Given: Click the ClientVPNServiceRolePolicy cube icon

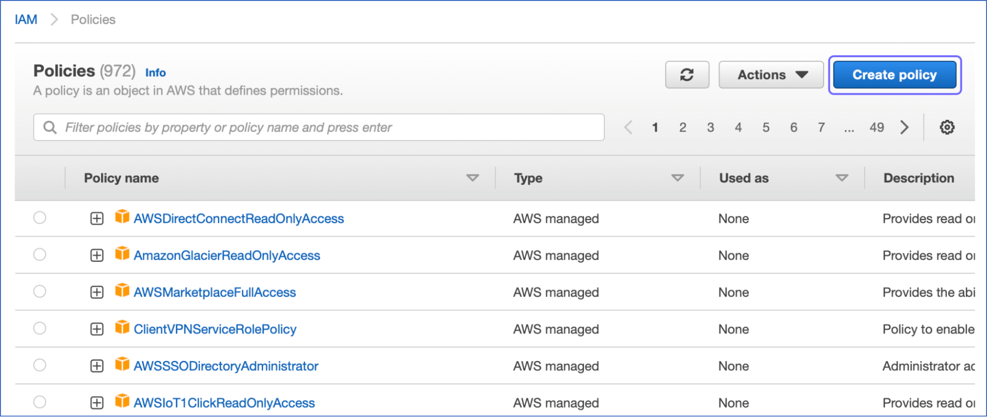Looking at the screenshot, I should pos(122,327).
